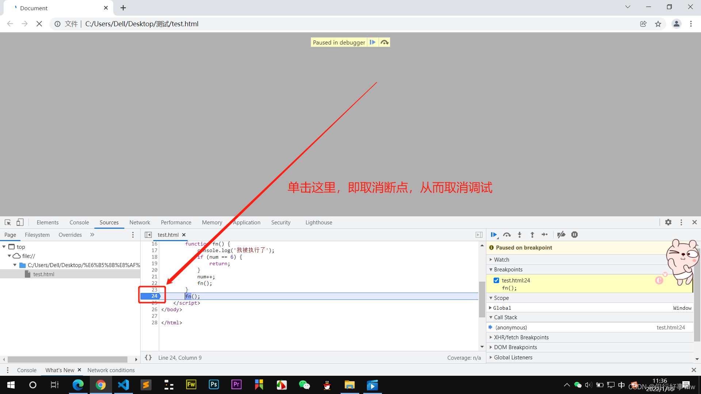Open the Performance tab
The width and height of the screenshot is (701, 394).
[176, 223]
